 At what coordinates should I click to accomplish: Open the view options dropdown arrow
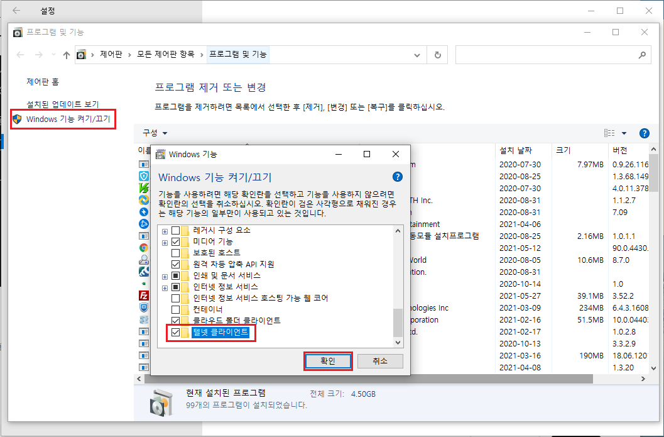(x=624, y=133)
